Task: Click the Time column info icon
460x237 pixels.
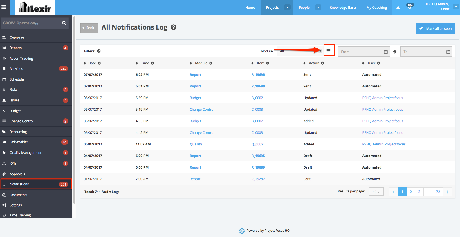Action: click(x=152, y=63)
